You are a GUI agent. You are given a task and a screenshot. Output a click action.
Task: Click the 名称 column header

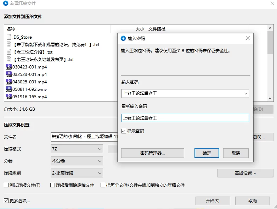(58, 29)
